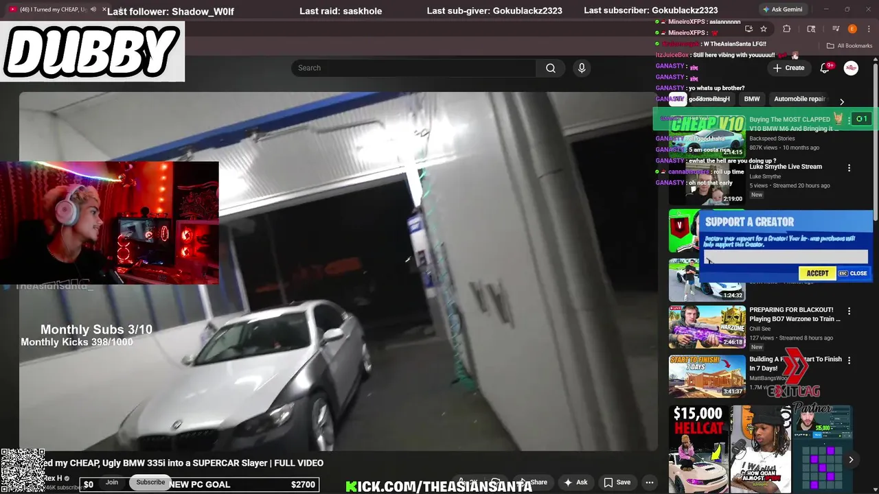Select the Automobile repair filter chip

point(799,99)
